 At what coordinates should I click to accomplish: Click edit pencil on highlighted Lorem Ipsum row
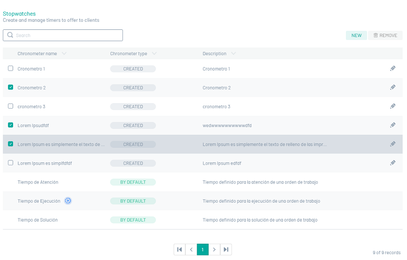tap(393, 144)
